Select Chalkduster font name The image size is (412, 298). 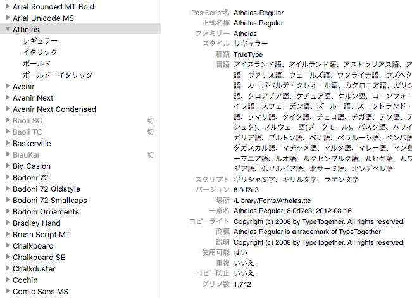click(34, 268)
